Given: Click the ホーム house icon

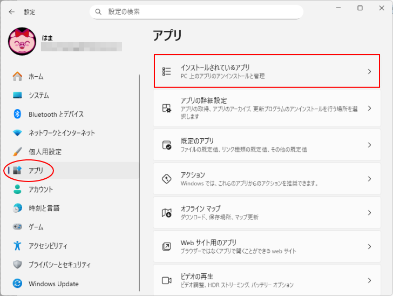Looking at the screenshot, I should pos(17,76).
